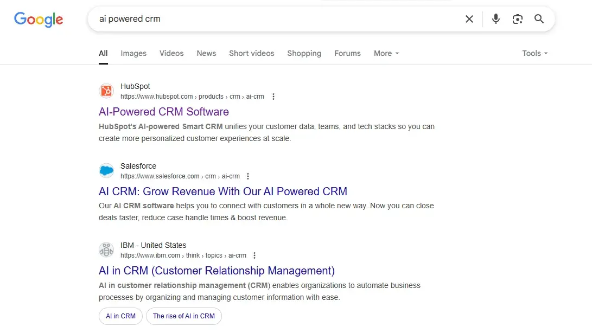Screen dimensions: 592x333
Task: Switch to the Images tab
Action: (133, 53)
